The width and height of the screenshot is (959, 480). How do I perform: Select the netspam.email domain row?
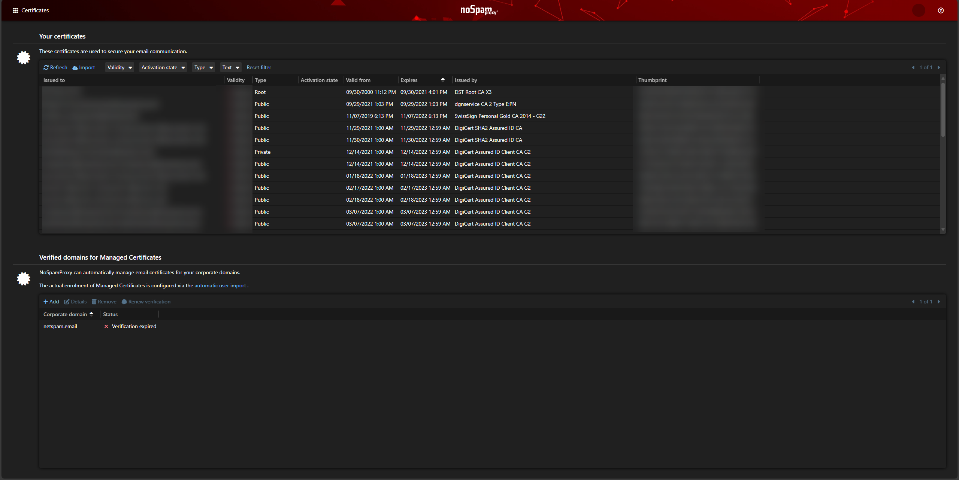click(x=60, y=327)
